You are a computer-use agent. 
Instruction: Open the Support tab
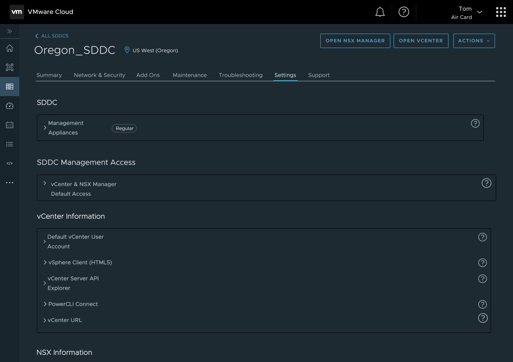click(319, 75)
